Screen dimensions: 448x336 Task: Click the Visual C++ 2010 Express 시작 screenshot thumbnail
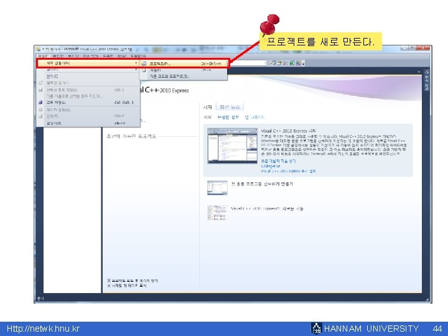(x=233, y=146)
